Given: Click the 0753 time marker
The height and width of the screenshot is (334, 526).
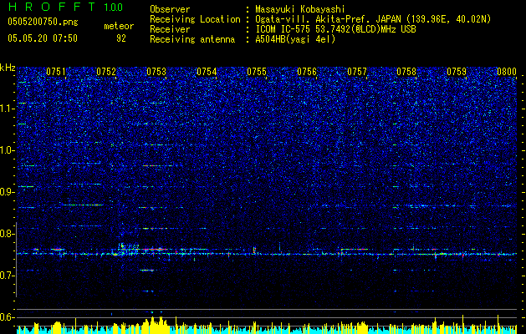Looking at the screenshot, I should point(156,72).
